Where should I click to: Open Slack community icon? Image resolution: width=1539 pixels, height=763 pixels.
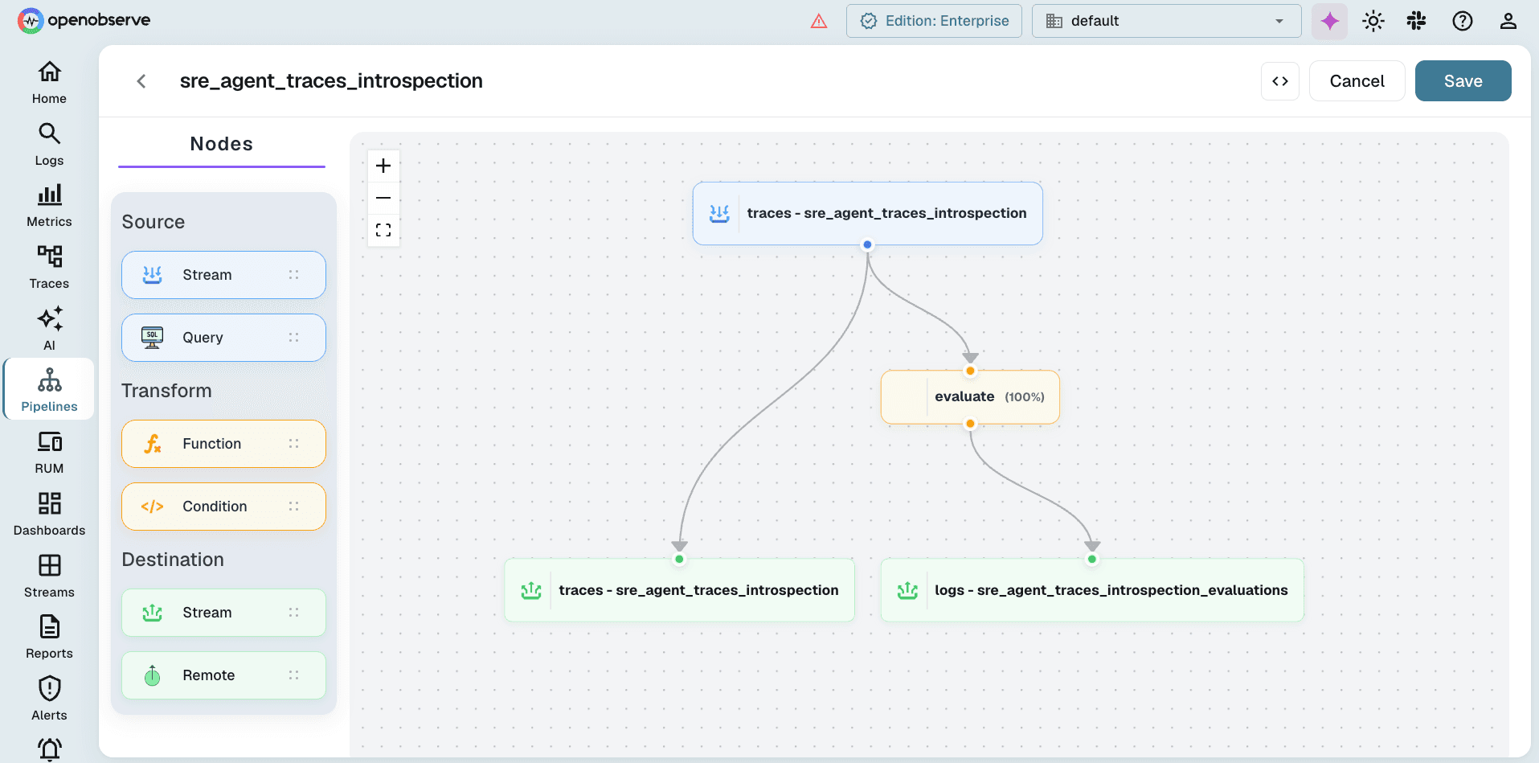tap(1417, 21)
